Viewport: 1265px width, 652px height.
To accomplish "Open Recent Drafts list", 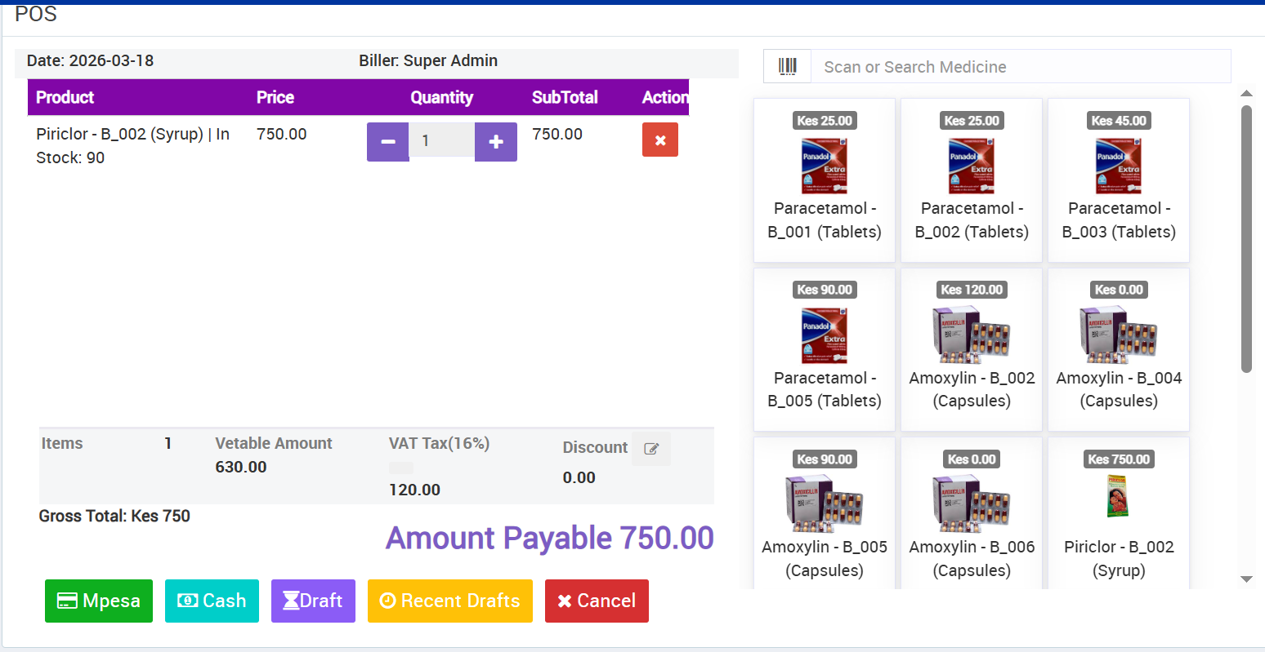I will click(450, 601).
